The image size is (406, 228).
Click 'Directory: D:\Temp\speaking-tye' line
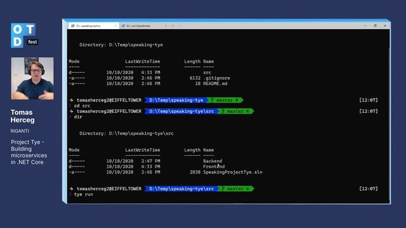(x=121, y=45)
